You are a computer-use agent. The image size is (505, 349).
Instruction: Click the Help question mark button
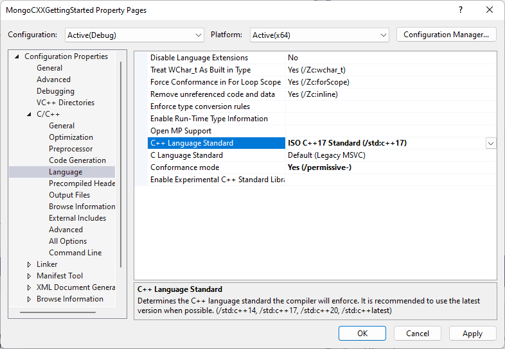[460, 10]
